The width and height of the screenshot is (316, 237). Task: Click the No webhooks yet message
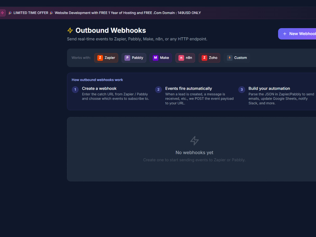pos(194,153)
